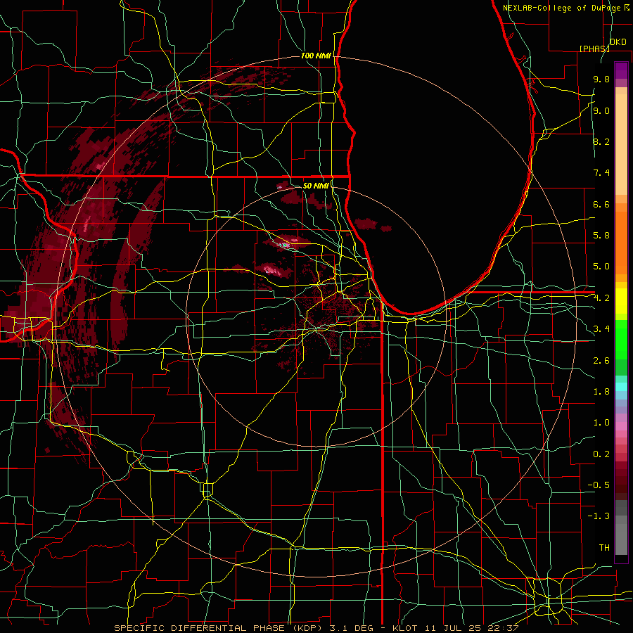Click the KLOT 11 JUL 25 22:37 timestamp
The height and width of the screenshot is (633, 633).
tap(456, 628)
